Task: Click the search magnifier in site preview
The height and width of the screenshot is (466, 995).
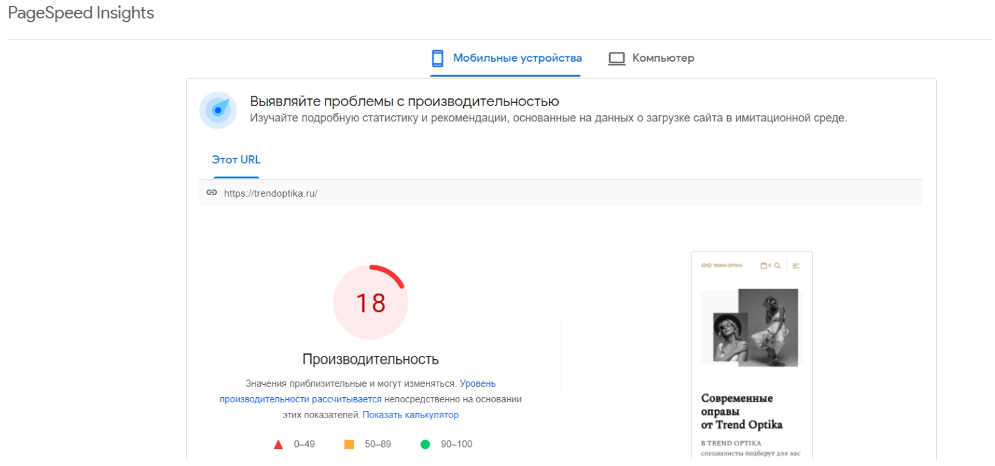Action: 778,266
